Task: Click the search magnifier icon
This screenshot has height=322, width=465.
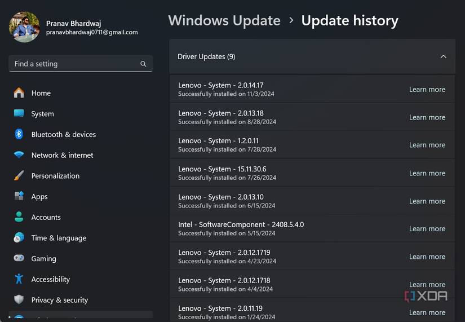Action: point(143,64)
